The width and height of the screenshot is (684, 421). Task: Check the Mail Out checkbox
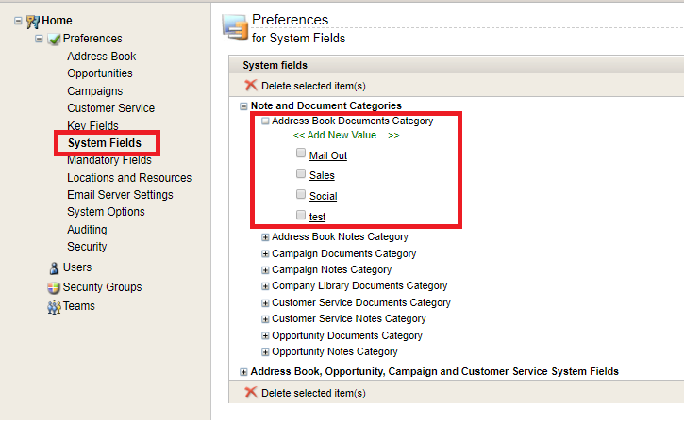click(301, 153)
